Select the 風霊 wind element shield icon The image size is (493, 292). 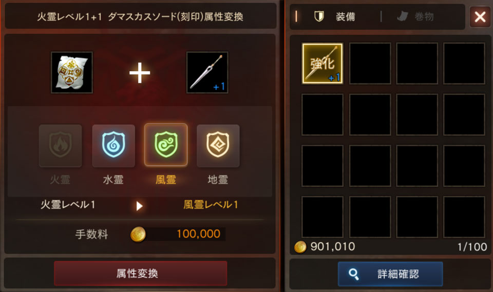click(x=166, y=145)
